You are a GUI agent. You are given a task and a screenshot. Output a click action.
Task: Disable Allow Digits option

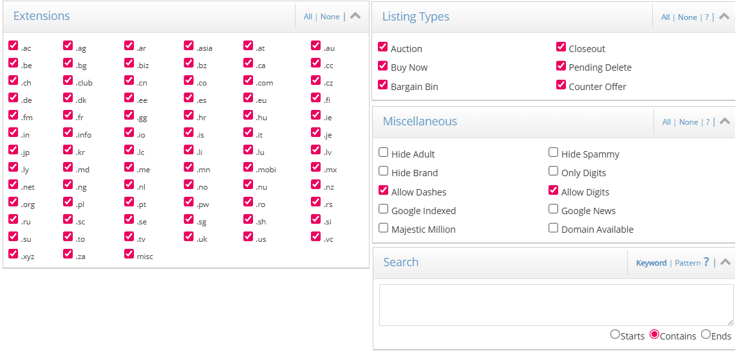pos(554,190)
